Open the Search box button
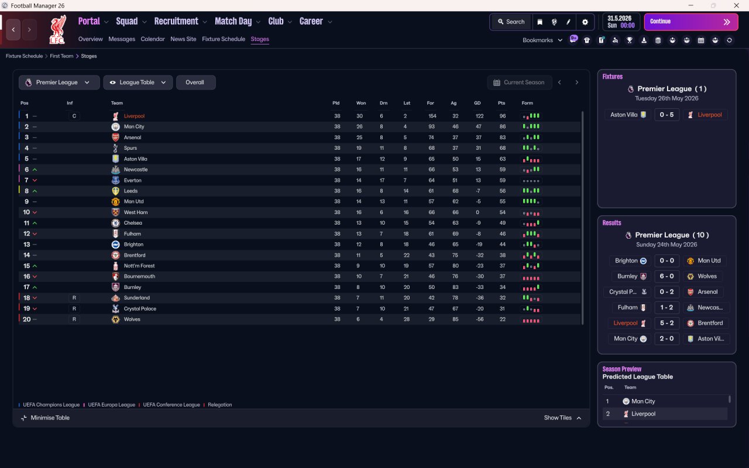Viewport: 749px width, 468px height. coord(511,22)
